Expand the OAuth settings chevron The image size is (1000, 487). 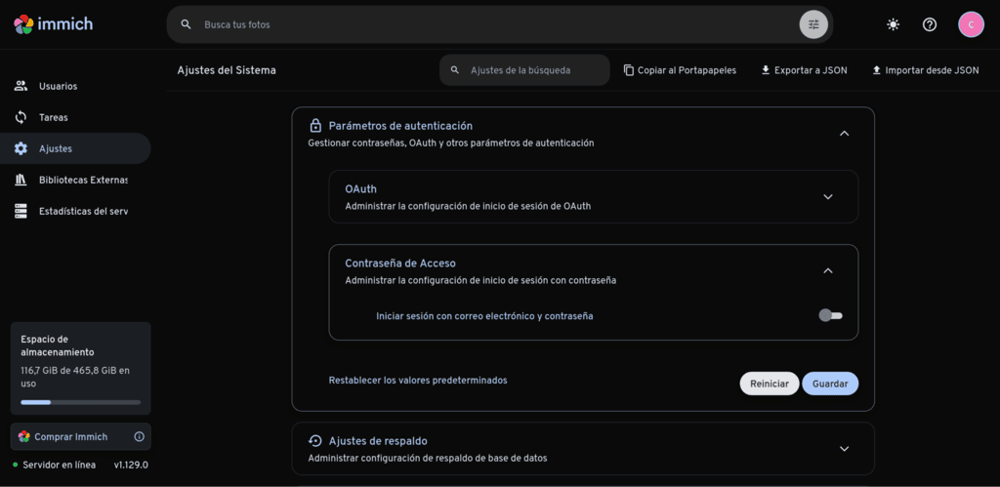coord(828,196)
